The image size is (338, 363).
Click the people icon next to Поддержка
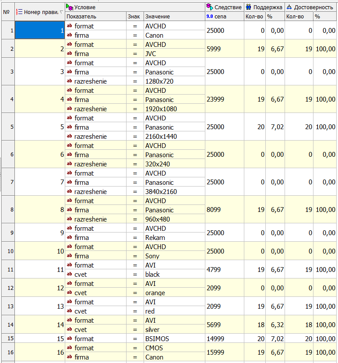tap(248, 7)
